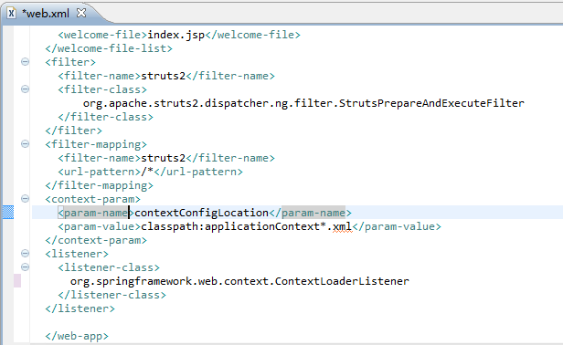Collapse the <context-param> fold marker
Viewport: 563px width, 345px height.
click(x=25, y=198)
